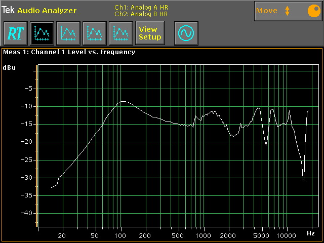The image size is (324, 243).
Task: Select the first (active) graph view icon
Action: [42, 33]
